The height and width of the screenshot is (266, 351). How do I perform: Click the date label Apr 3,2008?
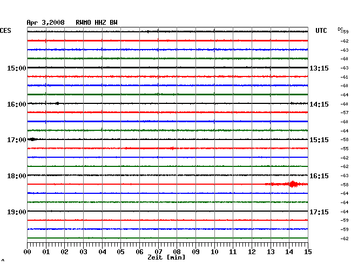(x=46, y=23)
